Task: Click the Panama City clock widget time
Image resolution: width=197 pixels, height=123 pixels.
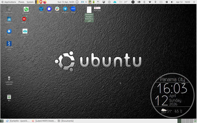Action: click(x=172, y=88)
